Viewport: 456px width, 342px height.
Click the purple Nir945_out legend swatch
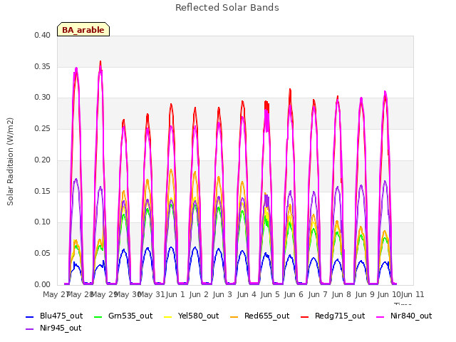pyautogui.click(x=30, y=329)
